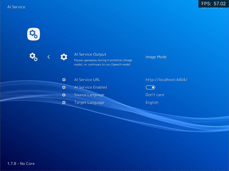This screenshot has height=171, width=229.
Task: Change the Image Mode output value
Action: click(156, 57)
